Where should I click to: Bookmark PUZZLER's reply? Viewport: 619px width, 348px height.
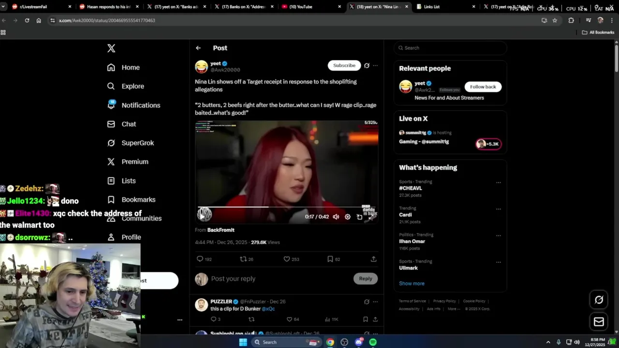click(x=366, y=319)
